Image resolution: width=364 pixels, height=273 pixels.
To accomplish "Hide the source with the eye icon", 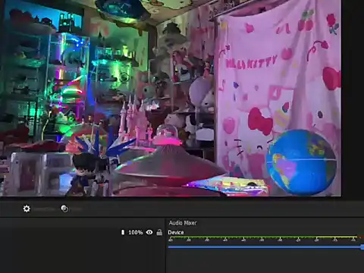I will click(x=149, y=232).
